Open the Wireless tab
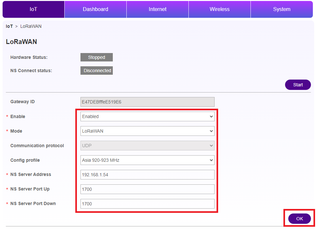Image resolution: width=318 pixels, height=229 pixels. coord(219,9)
